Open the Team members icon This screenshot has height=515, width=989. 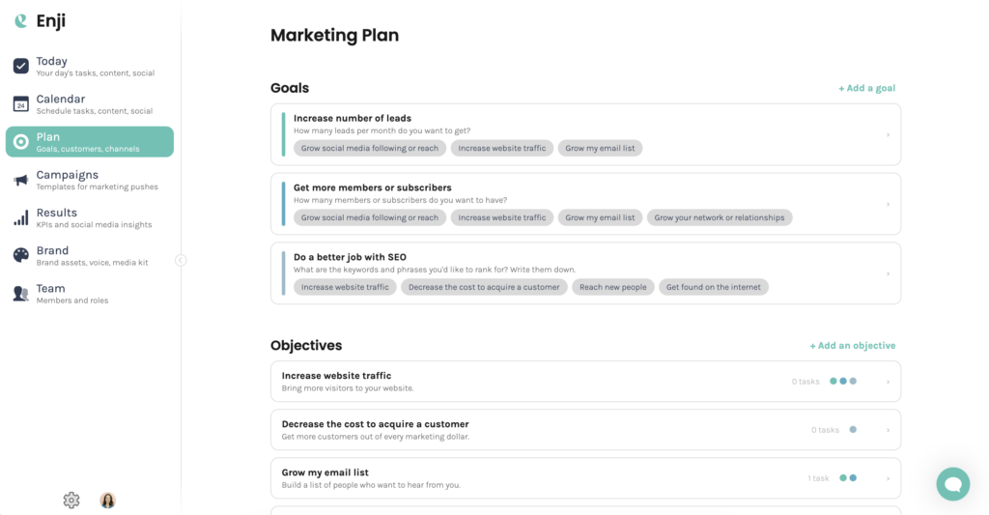pos(21,294)
